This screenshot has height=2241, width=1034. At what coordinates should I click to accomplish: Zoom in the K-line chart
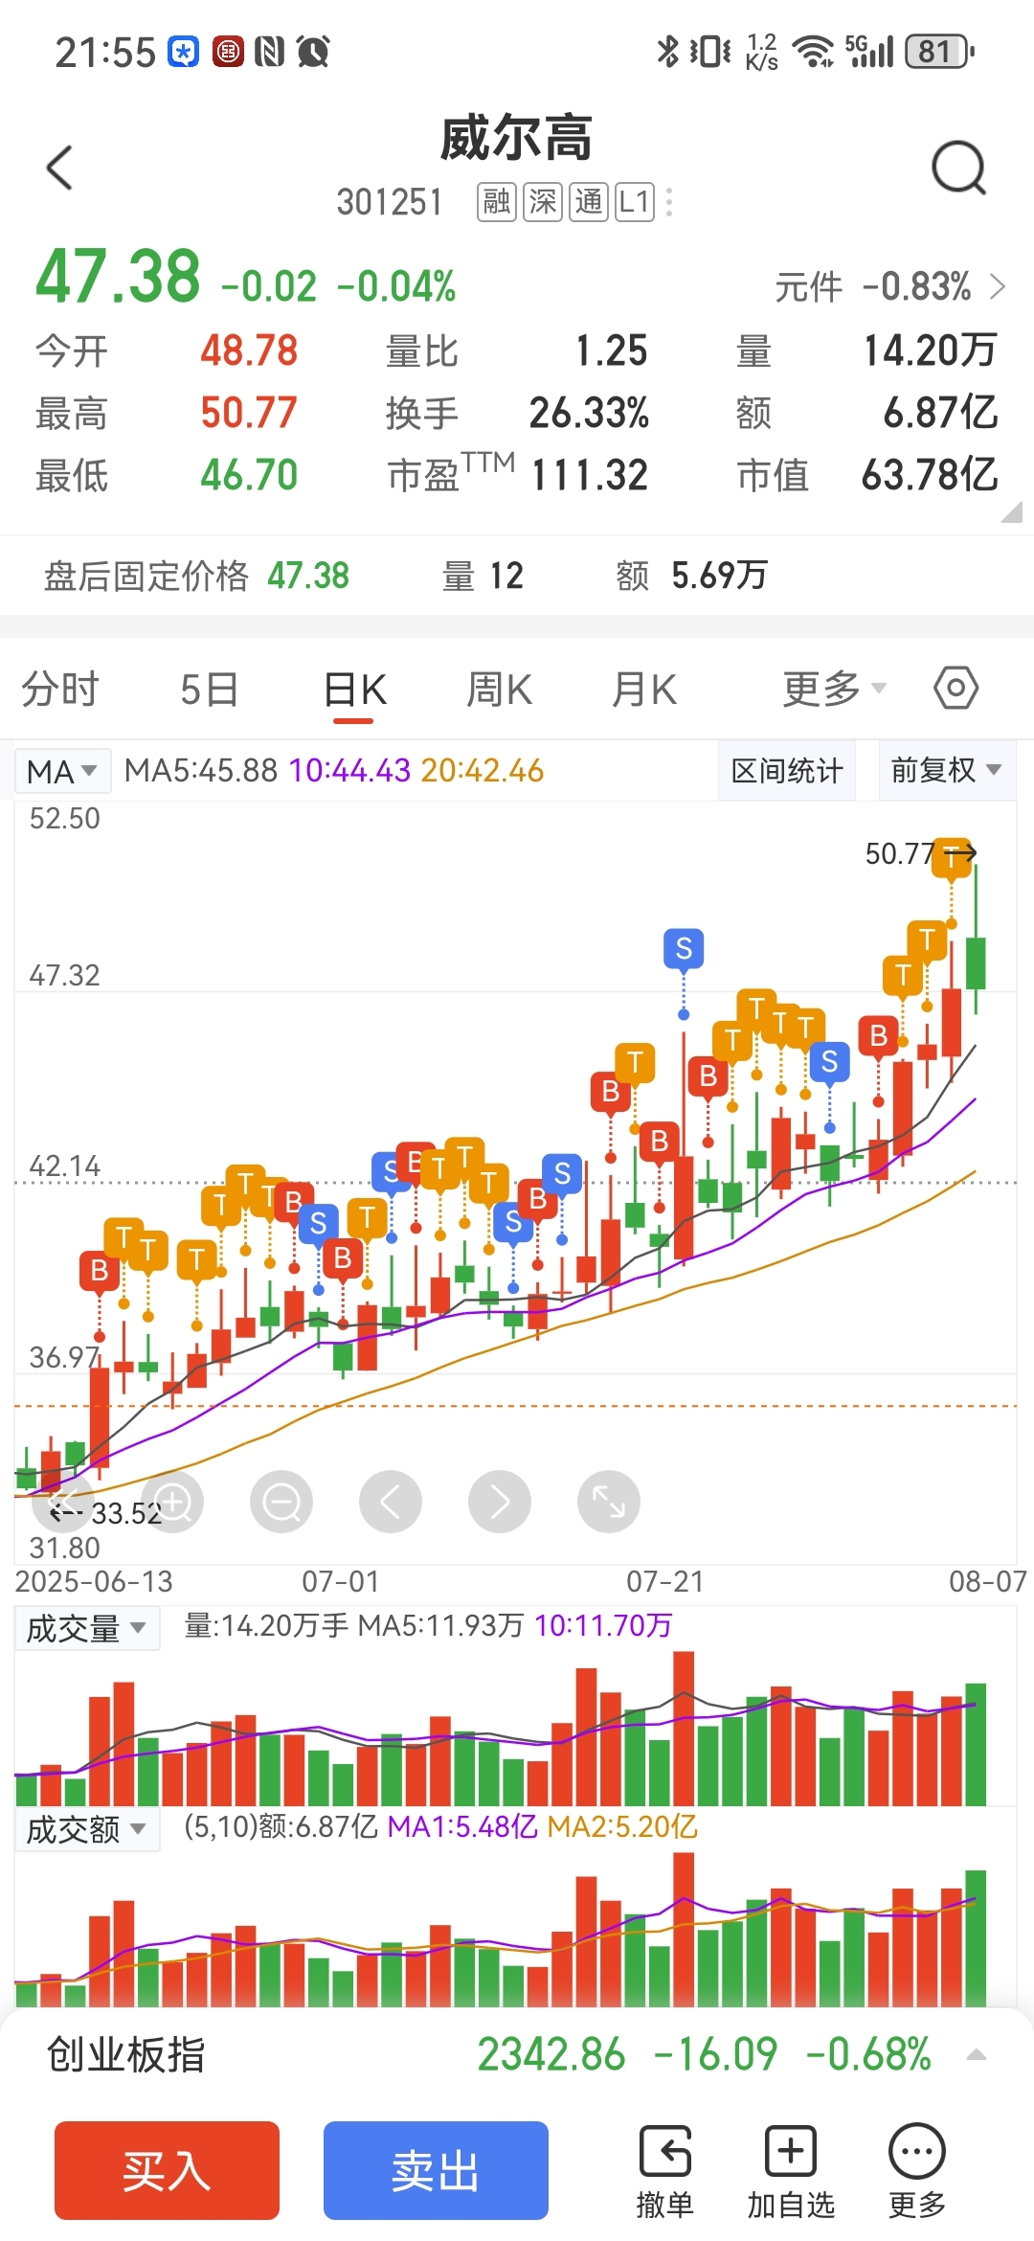(172, 1502)
